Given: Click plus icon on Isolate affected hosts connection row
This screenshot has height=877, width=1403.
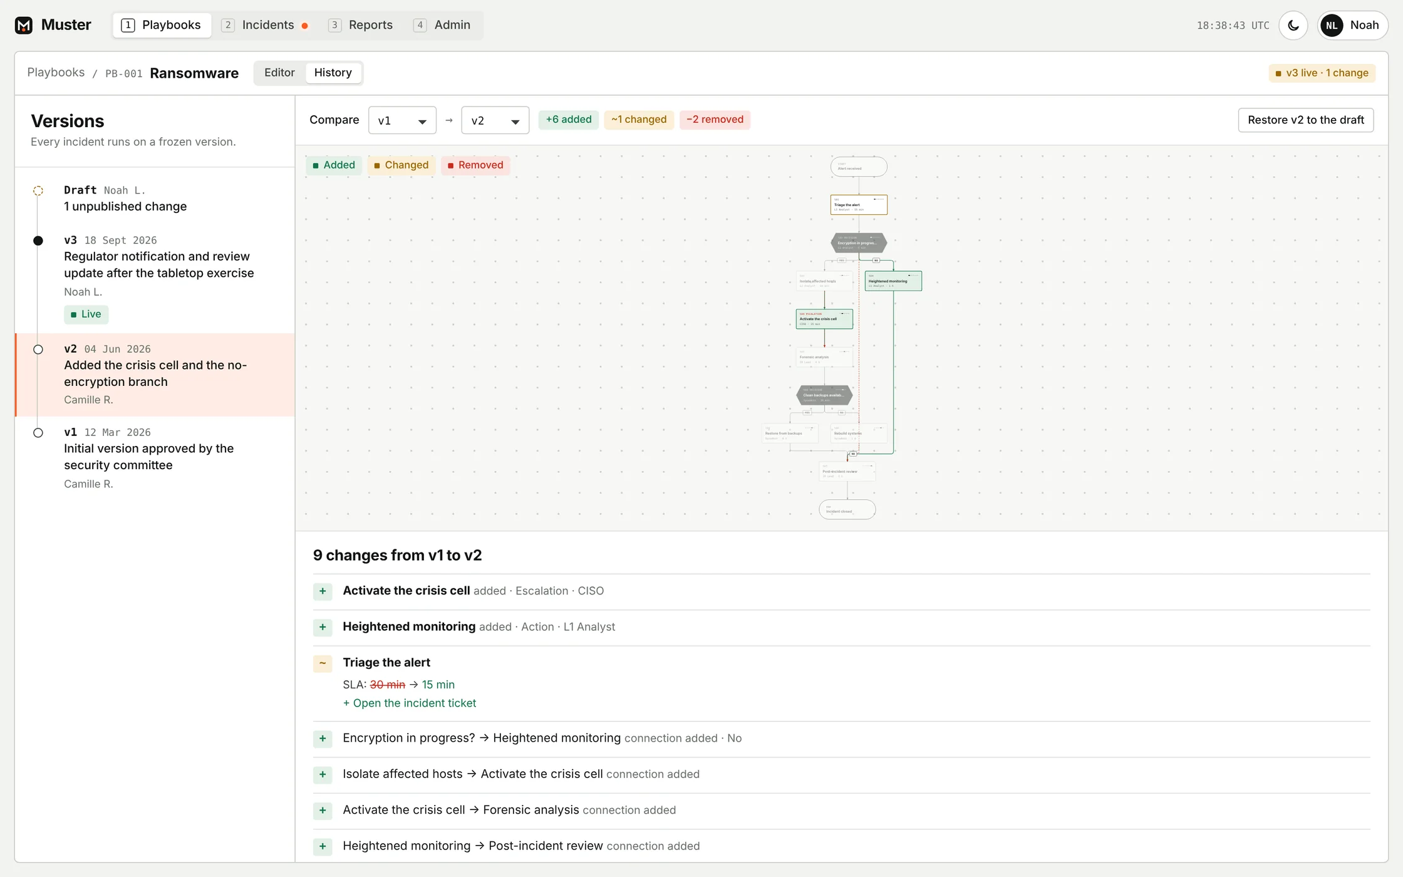Looking at the screenshot, I should point(323,774).
